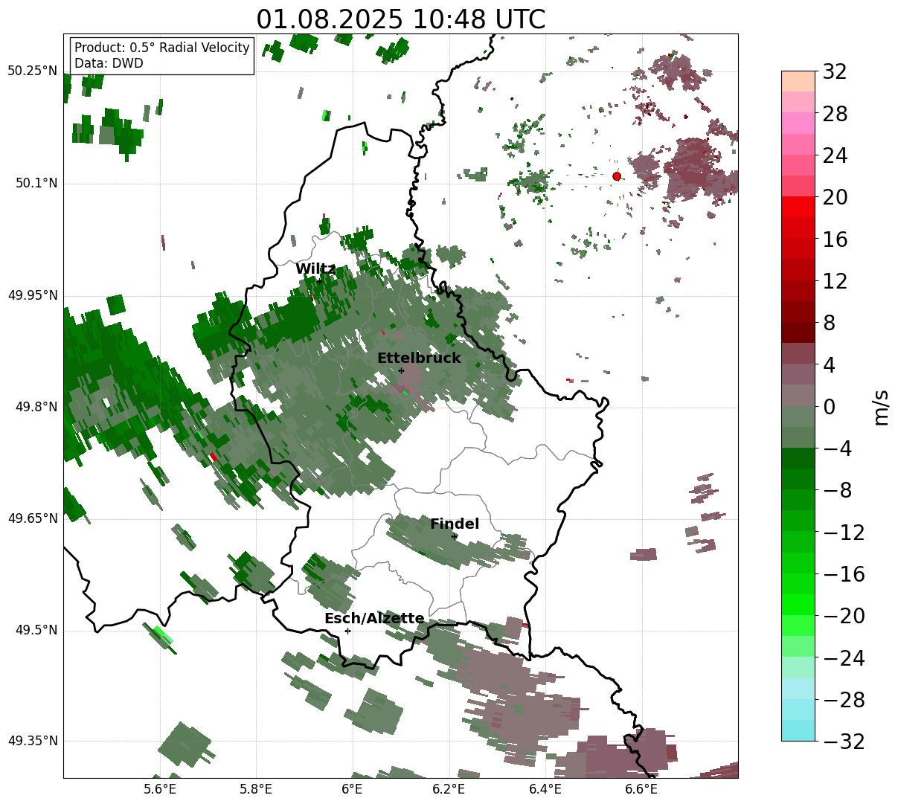Click the 5.6°E longitude label
The height and width of the screenshot is (804, 898).
[160, 789]
